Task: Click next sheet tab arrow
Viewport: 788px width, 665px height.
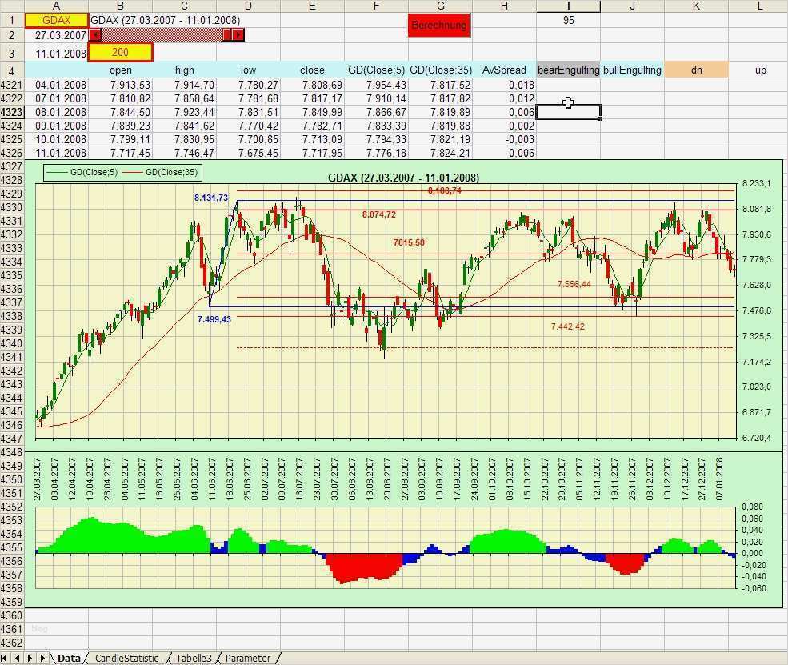Action: (30, 658)
